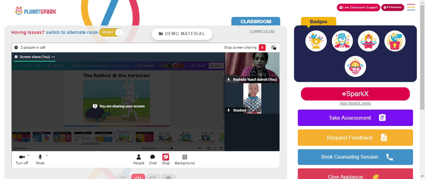Image resolution: width=425 pixels, height=179 pixels.
Task: Click the Badges tab label
Action: point(318,22)
